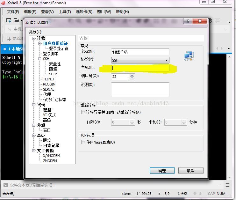Collapse the 文件传输 tree node

(x=33, y=151)
